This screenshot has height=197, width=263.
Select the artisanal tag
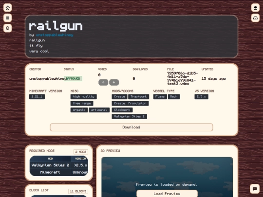coord(99,110)
